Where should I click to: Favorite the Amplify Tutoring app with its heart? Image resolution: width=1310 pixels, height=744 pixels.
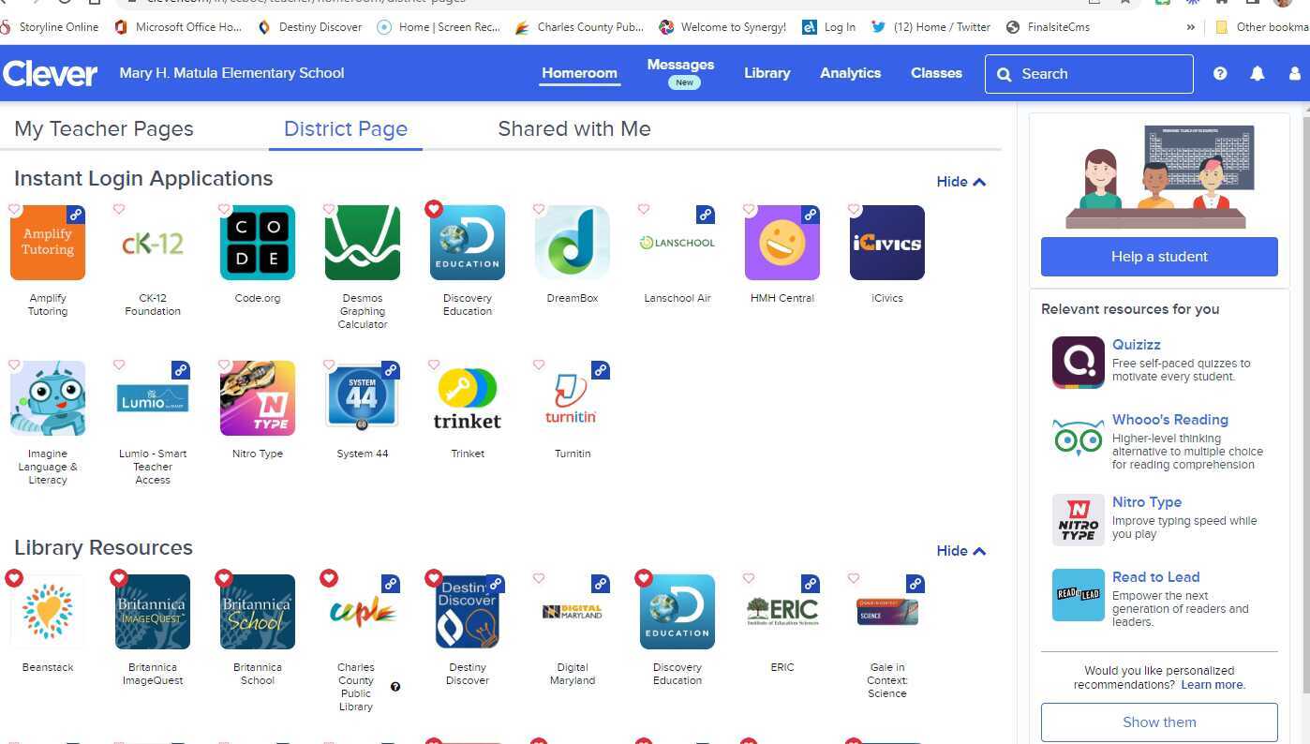point(14,209)
